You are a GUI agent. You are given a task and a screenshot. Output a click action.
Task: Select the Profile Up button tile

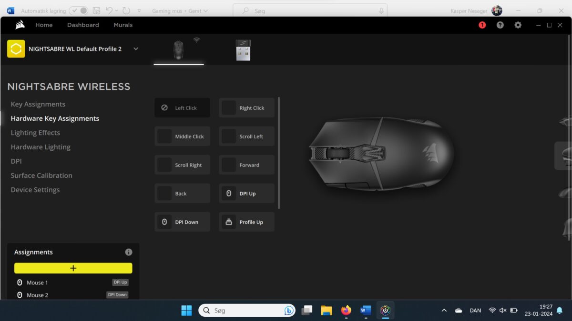[x=246, y=222]
